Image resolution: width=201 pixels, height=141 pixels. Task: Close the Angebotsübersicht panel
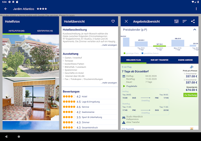click(126, 22)
